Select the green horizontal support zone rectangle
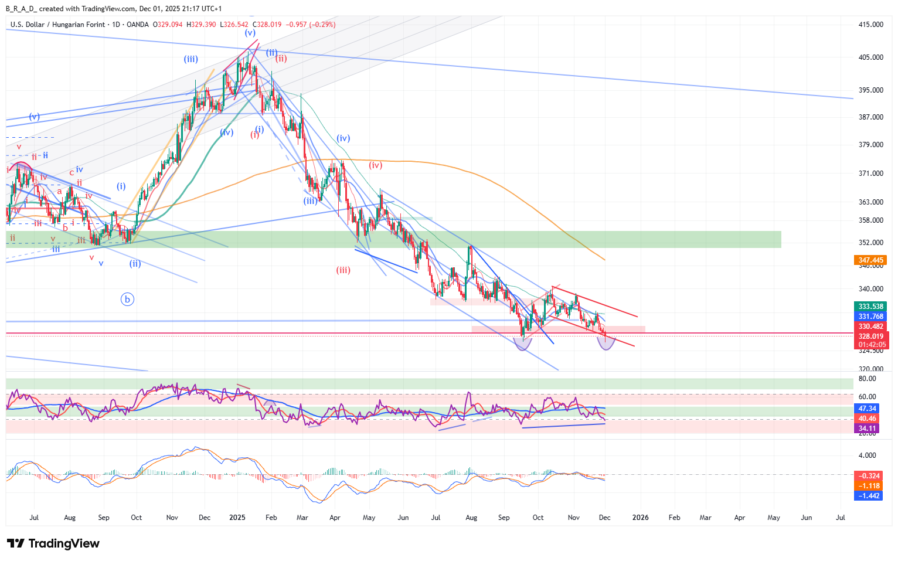The image size is (898, 561). pyautogui.click(x=469, y=239)
